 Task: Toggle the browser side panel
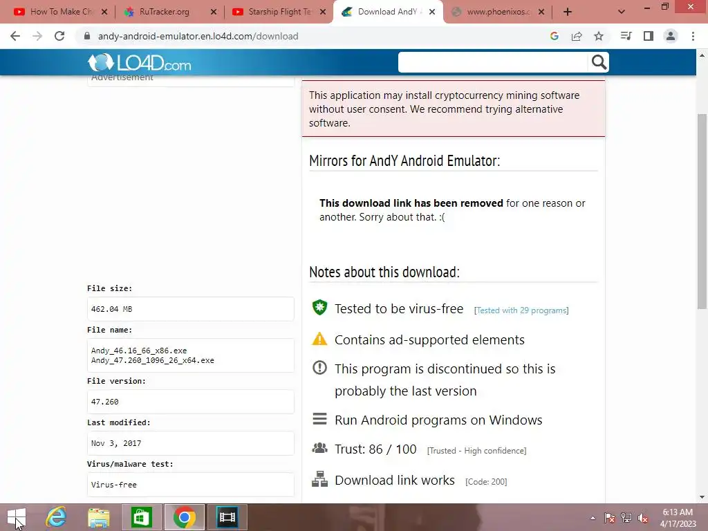coord(649,36)
